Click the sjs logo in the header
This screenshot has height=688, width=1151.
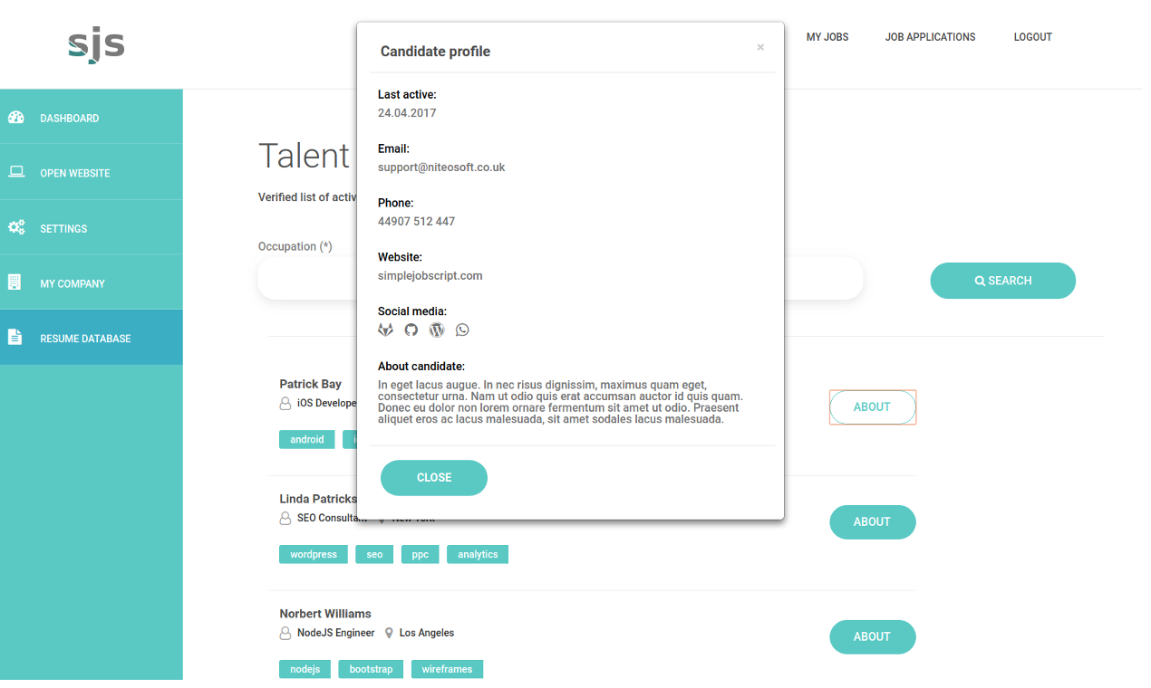[94, 43]
